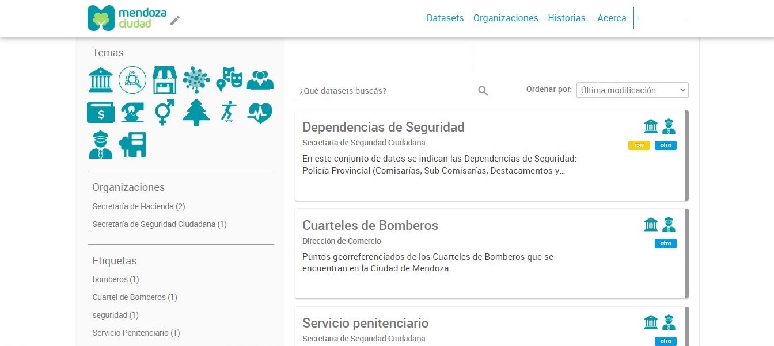The width and height of the screenshot is (774, 346).
Task: Open the Cuarteles de Bomberos dataset
Action: tap(370, 225)
